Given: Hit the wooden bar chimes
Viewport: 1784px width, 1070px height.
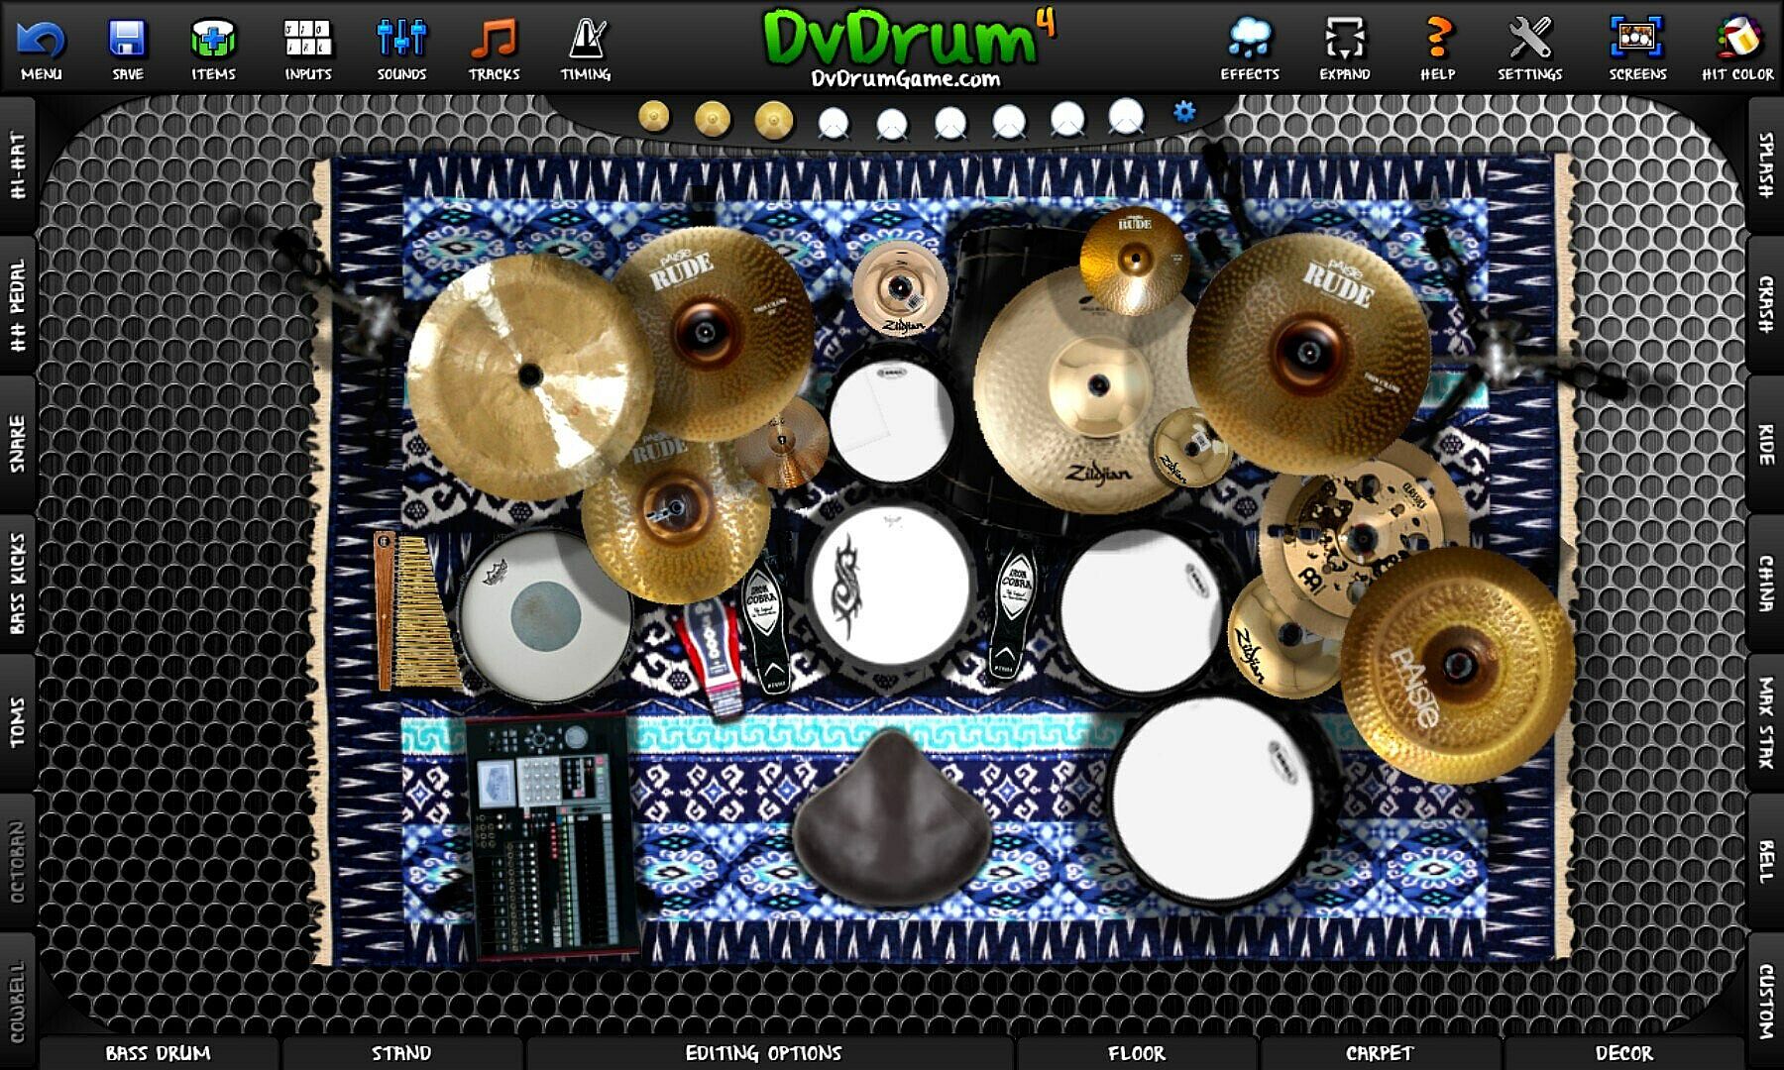Looking at the screenshot, I should point(416,612).
